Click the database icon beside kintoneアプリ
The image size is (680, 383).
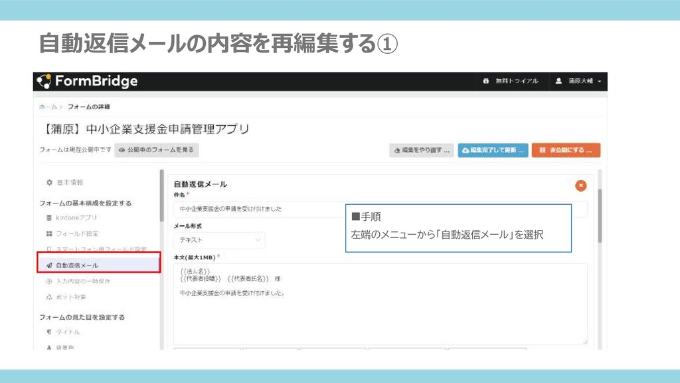point(49,217)
